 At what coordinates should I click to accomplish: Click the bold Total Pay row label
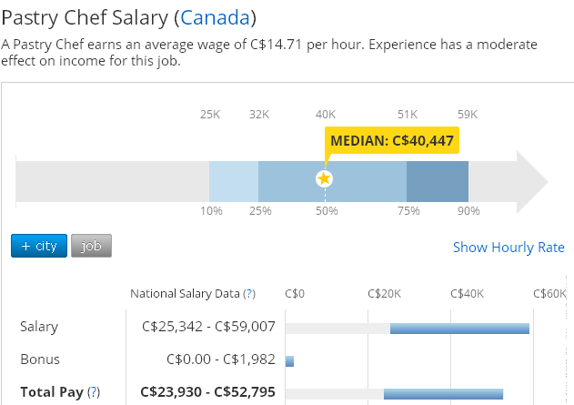(x=51, y=393)
